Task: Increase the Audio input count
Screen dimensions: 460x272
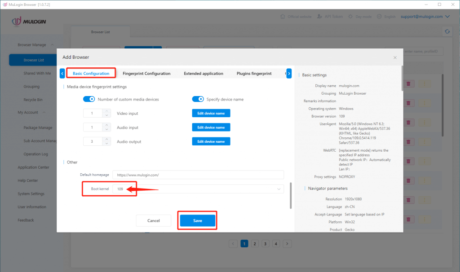Action: (x=107, y=125)
